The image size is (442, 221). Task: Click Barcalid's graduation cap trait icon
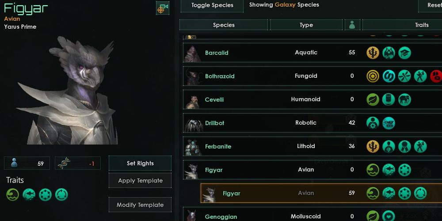tap(404, 53)
